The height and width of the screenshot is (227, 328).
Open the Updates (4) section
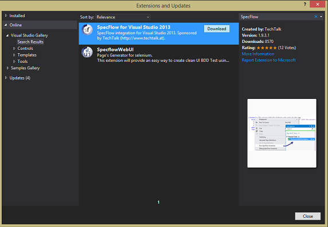coord(20,78)
